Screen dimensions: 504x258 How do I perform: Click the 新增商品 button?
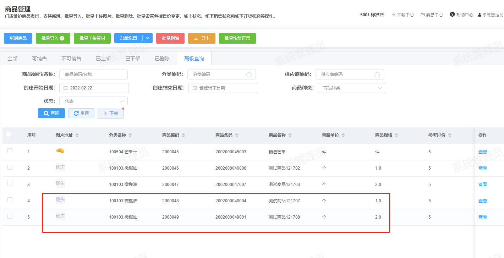click(18, 38)
